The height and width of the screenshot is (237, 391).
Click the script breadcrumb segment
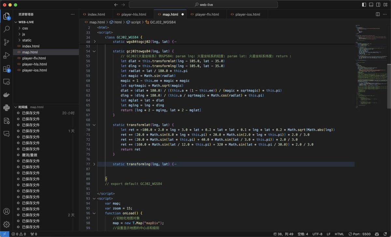click(136, 22)
